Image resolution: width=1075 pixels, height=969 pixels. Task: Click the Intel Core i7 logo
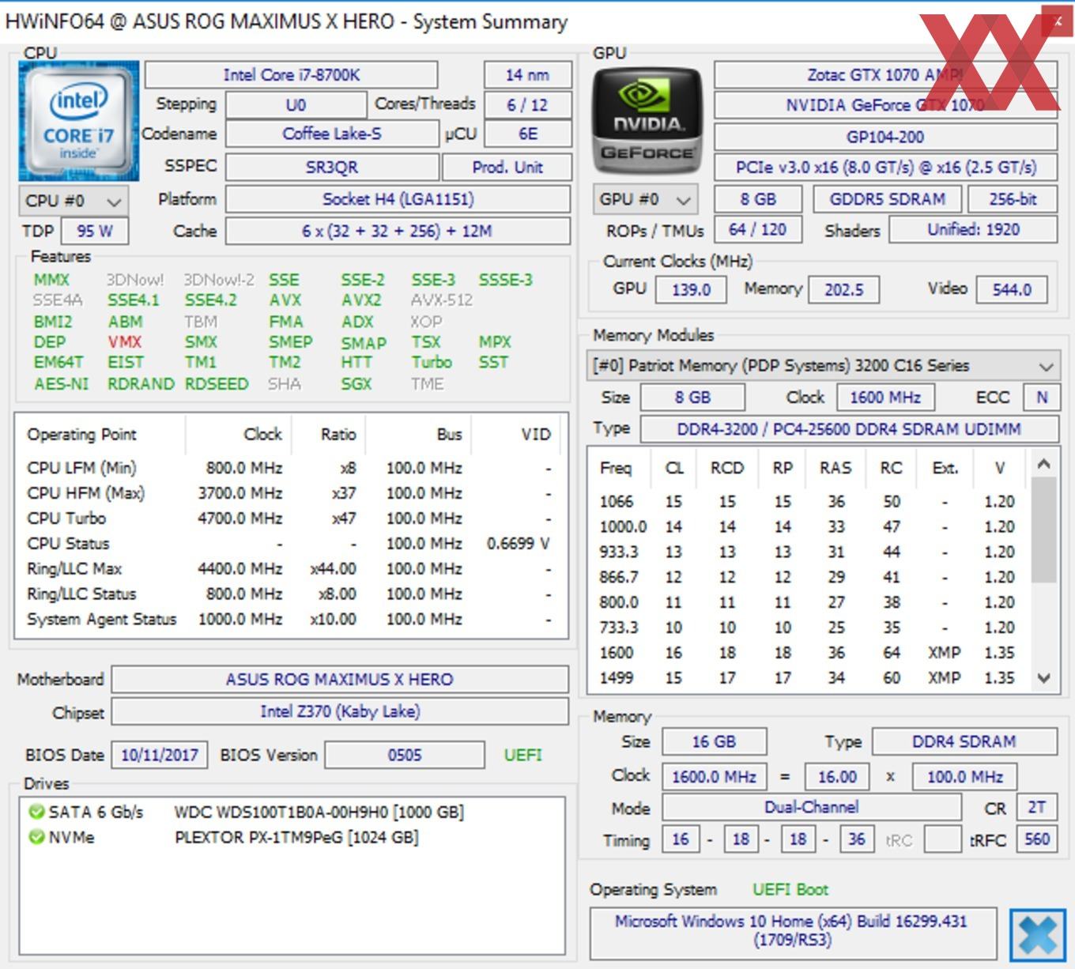coord(79,121)
